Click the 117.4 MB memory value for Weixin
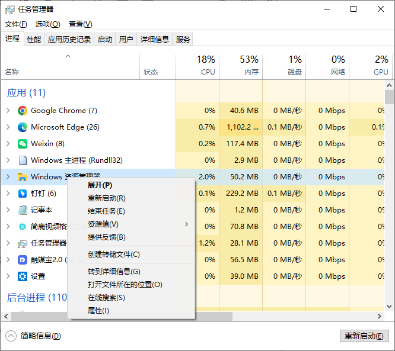 (x=242, y=144)
